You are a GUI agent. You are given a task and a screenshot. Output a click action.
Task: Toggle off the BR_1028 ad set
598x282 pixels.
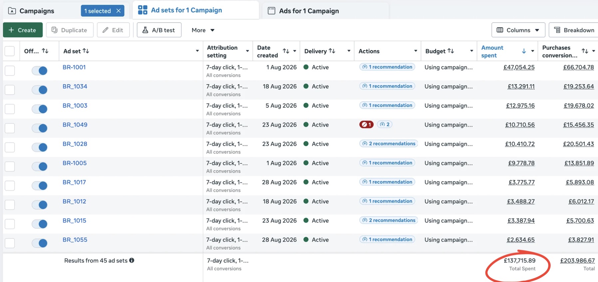tap(40, 147)
